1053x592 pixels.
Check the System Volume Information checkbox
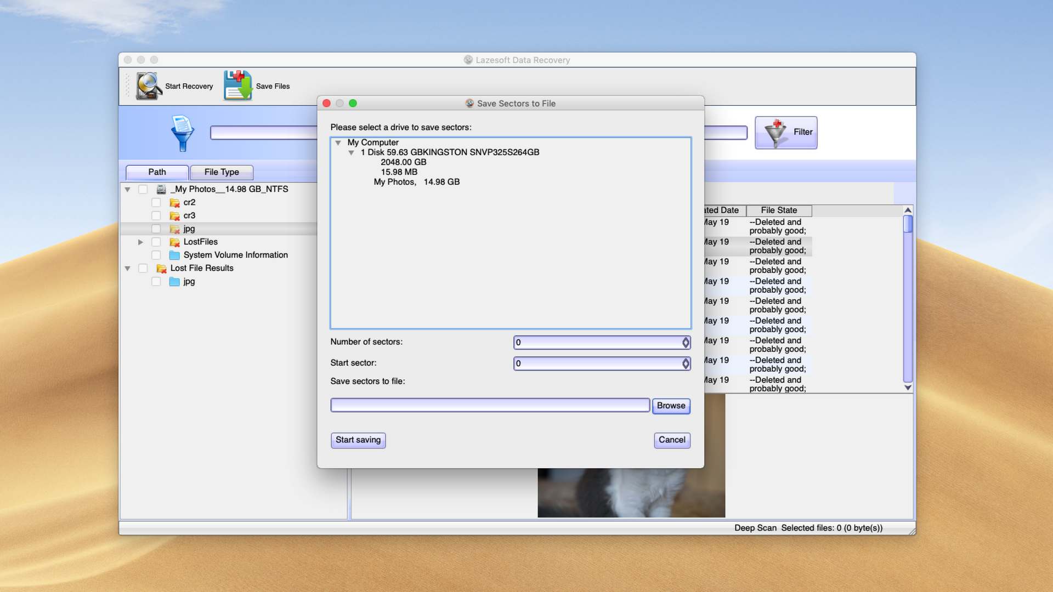[156, 255]
